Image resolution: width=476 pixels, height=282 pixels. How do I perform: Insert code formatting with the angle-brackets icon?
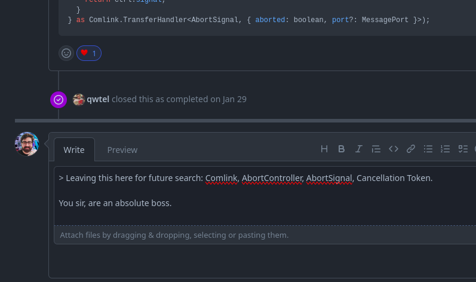394,149
